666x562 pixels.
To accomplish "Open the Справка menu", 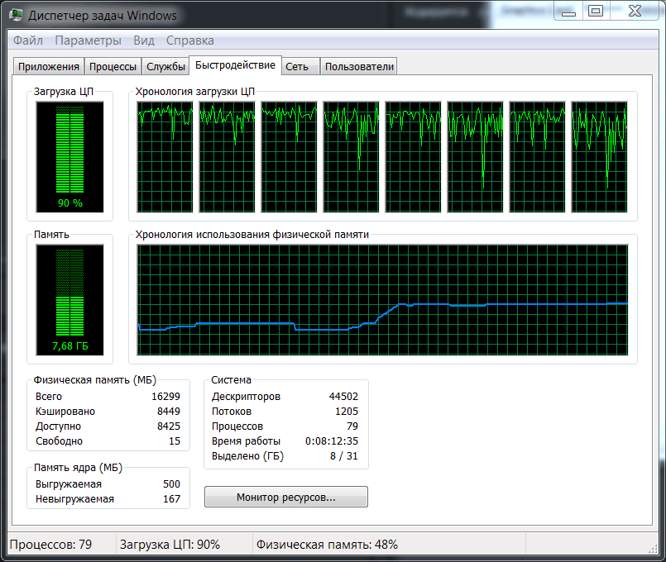I will pyautogui.click(x=189, y=40).
